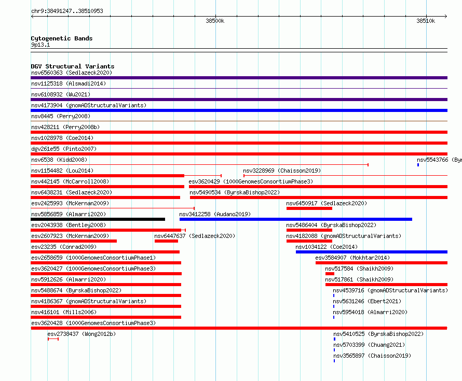Select nsv6450917 (Sedlazeck2020) label
Screen dimensions: 462x381
coord(327,203)
